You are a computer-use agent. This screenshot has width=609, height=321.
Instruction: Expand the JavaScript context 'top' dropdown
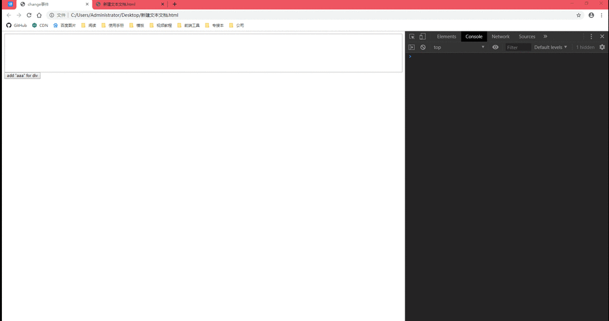(459, 48)
